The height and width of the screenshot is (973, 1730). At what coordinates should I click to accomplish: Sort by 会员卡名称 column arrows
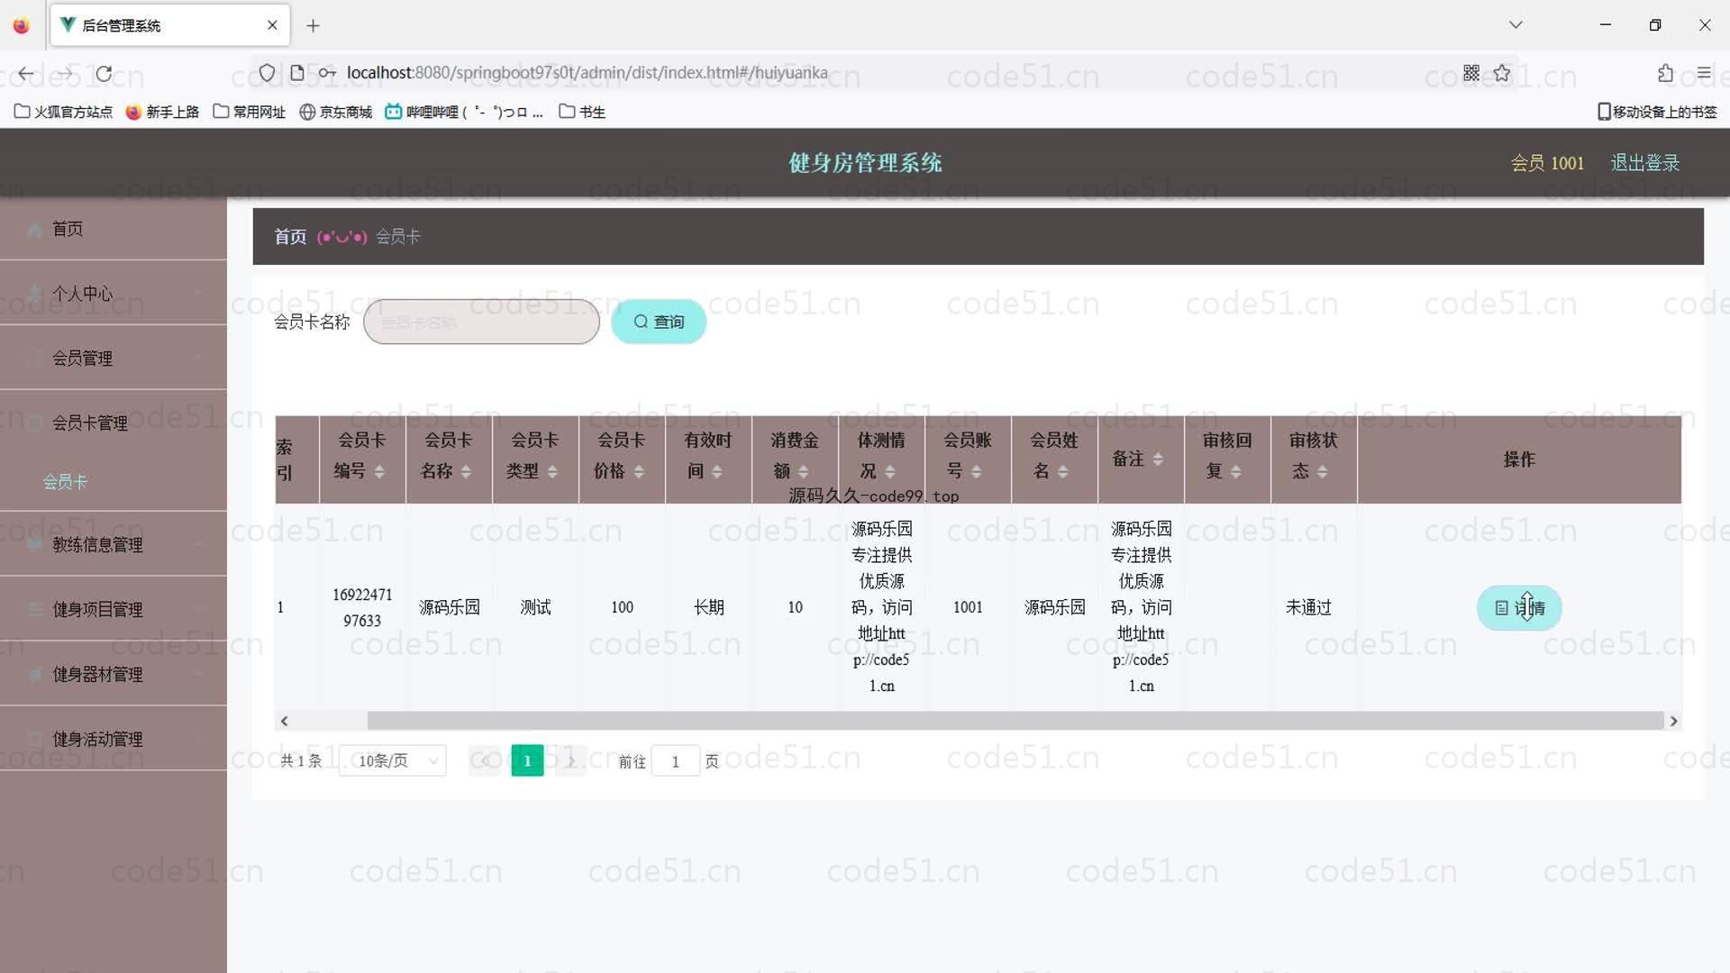[x=466, y=472]
